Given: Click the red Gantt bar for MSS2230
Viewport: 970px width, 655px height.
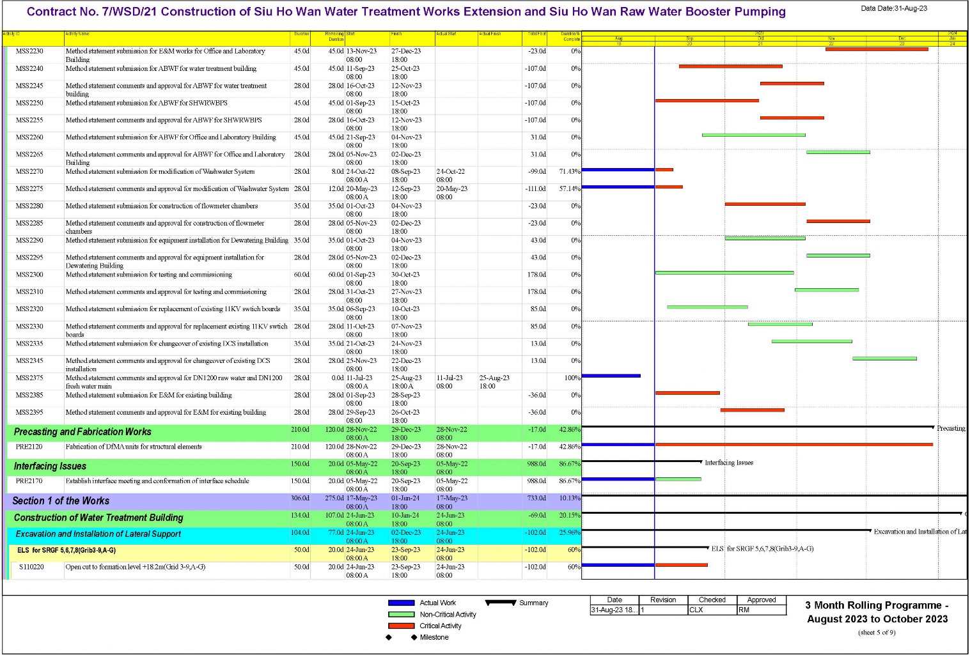Looking at the screenshot, I should [x=877, y=49].
